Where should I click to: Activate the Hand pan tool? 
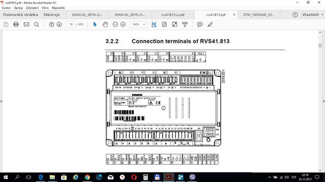tap(105, 24)
